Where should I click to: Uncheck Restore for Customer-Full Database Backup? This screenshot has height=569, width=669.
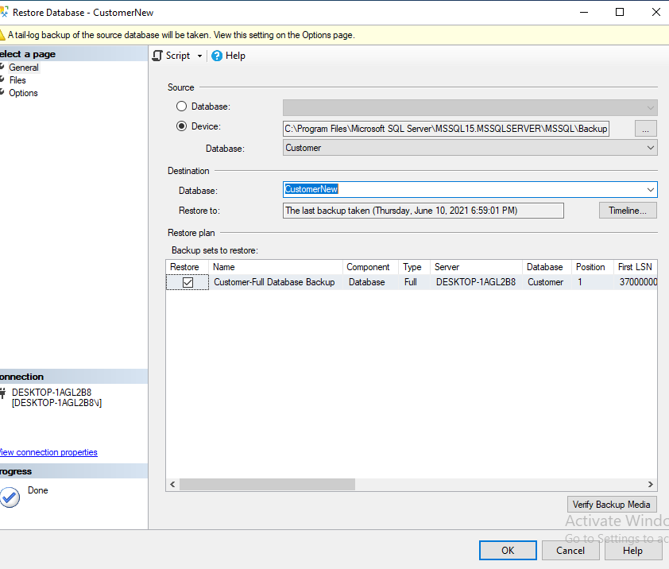(188, 282)
